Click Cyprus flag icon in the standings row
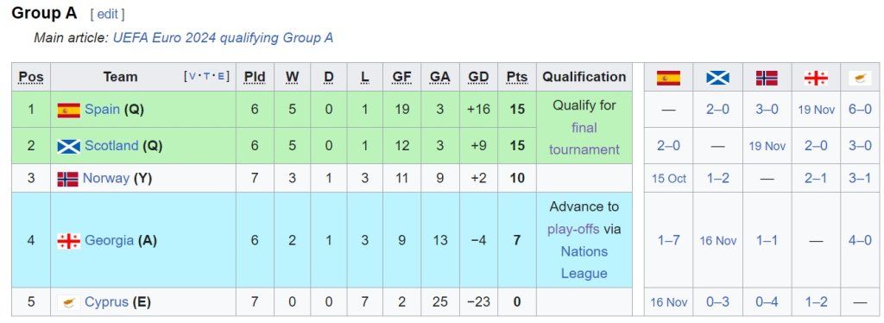 tap(68, 303)
